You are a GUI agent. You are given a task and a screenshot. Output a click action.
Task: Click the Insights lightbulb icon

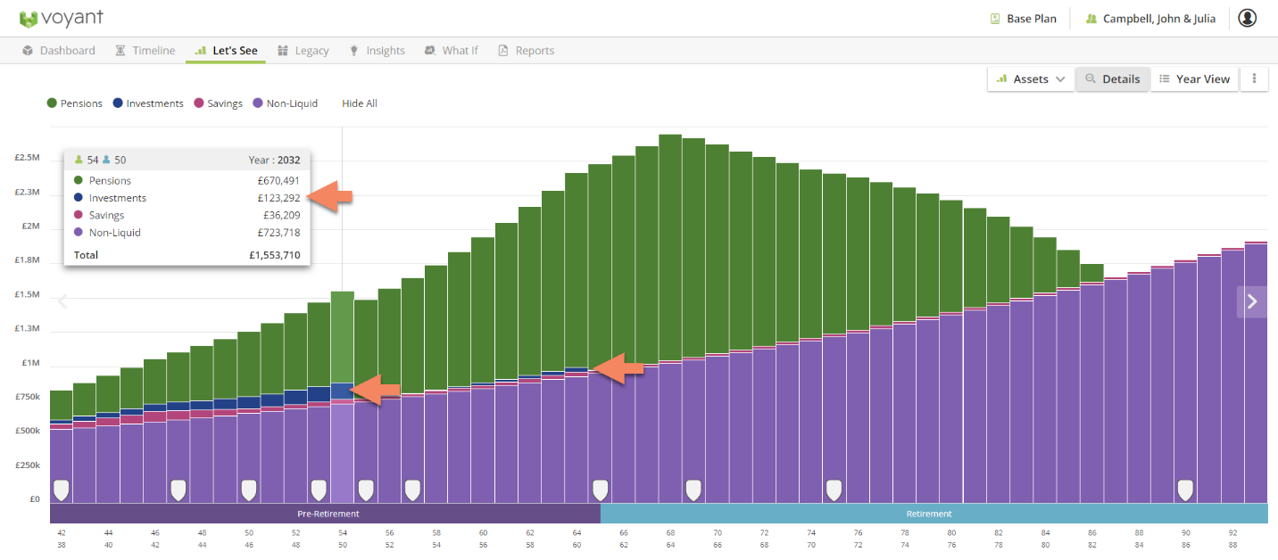point(353,51)
